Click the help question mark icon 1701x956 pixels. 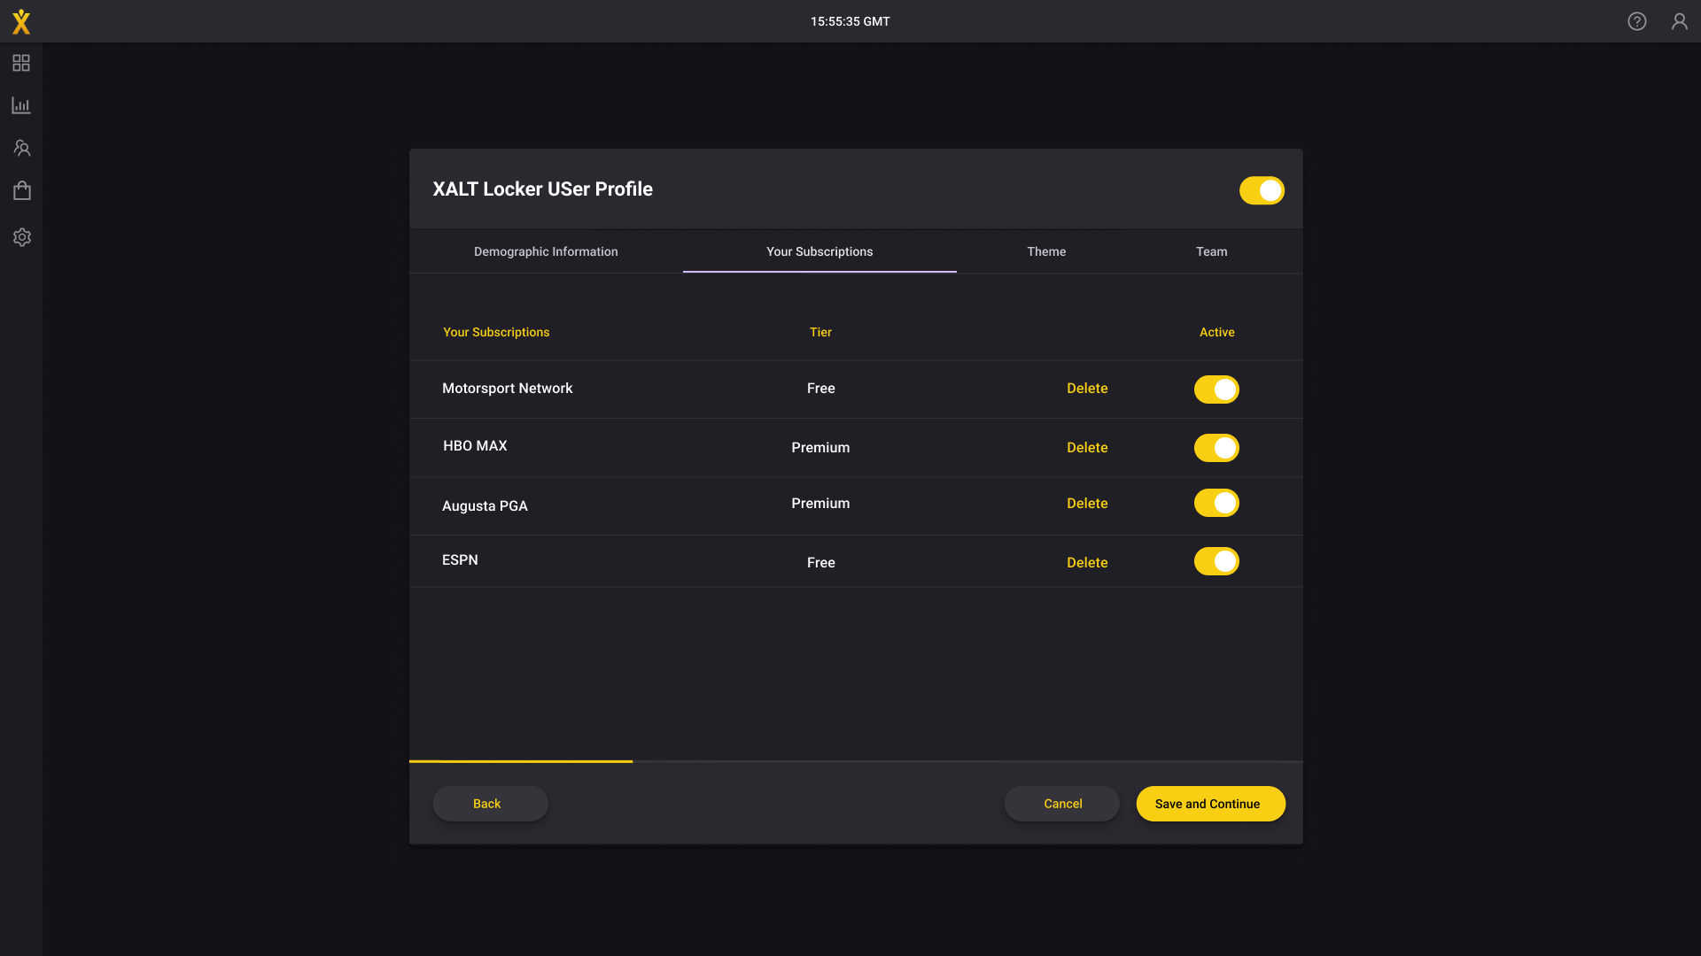pyautogui.click(x=1636, y=21)
